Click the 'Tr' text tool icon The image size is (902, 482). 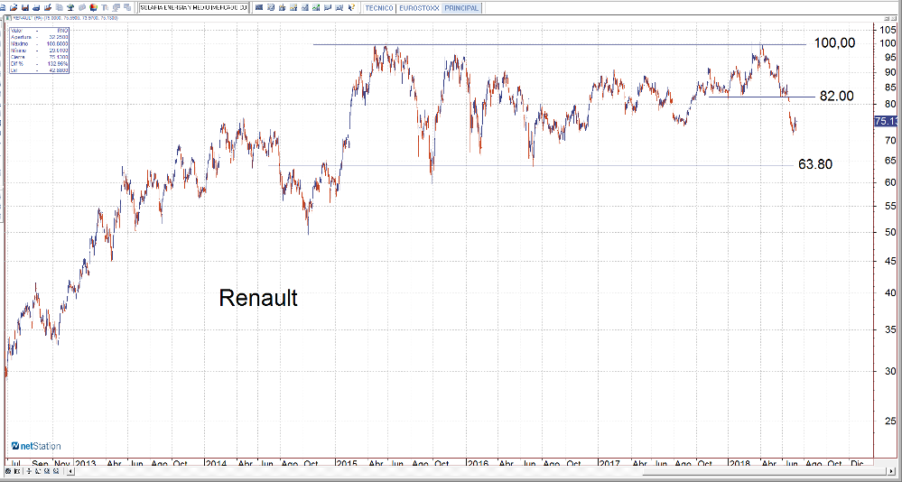(105, 8)
